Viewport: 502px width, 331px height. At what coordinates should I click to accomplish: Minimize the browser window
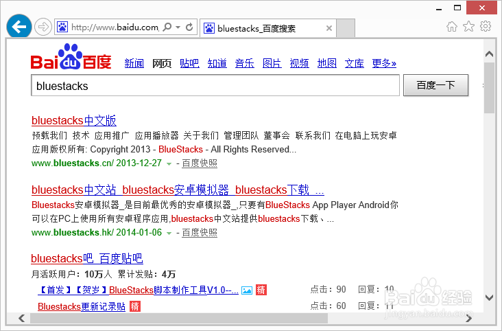(439, 8)
